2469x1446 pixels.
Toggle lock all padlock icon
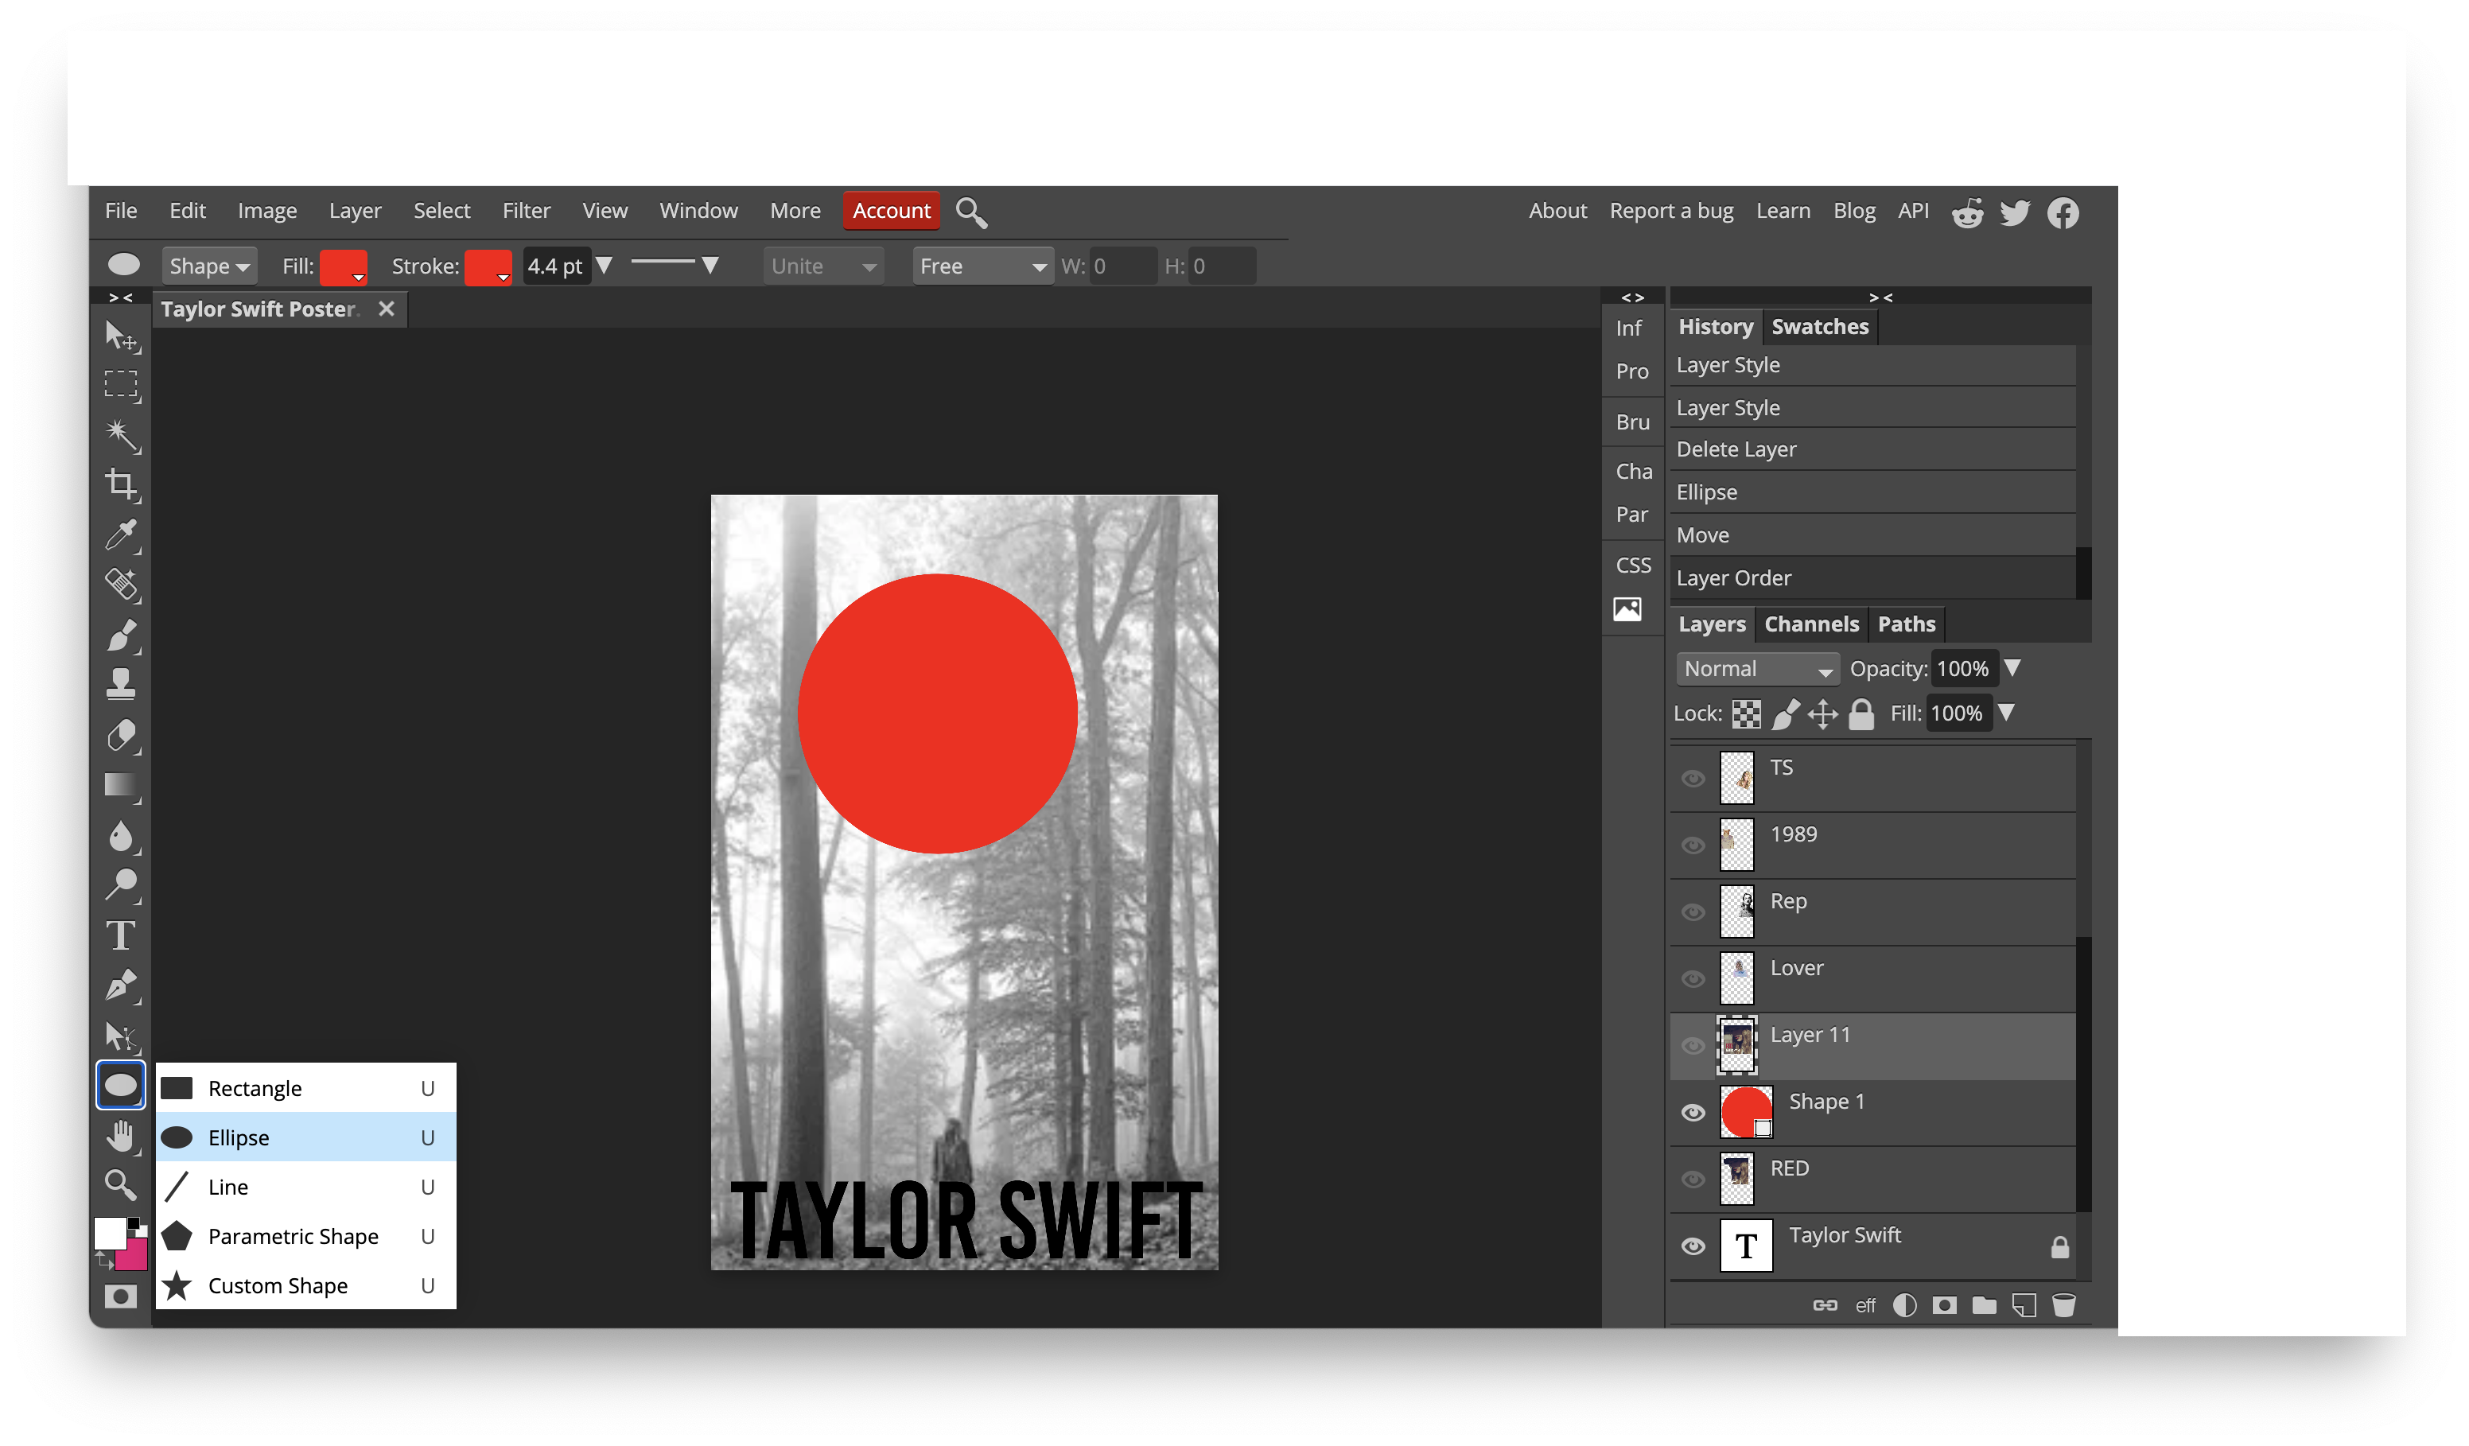(x=1861, y=714)
